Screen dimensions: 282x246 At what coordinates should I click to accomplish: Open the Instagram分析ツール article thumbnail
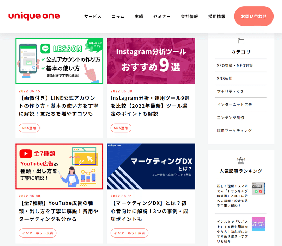tap(151, 61)
